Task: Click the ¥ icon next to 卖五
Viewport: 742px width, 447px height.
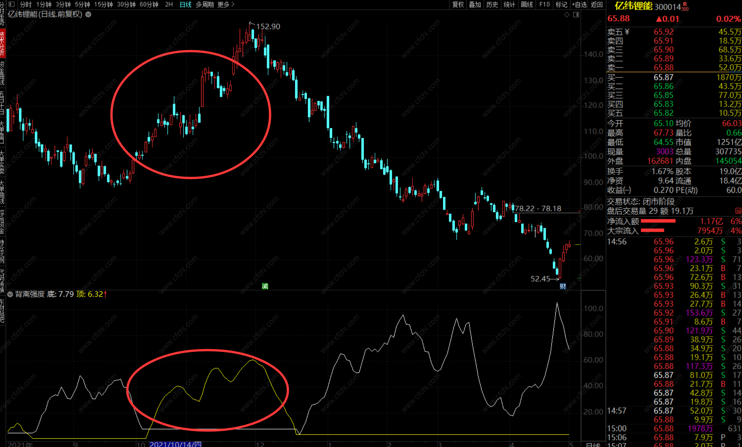Action: pos(627,32)
